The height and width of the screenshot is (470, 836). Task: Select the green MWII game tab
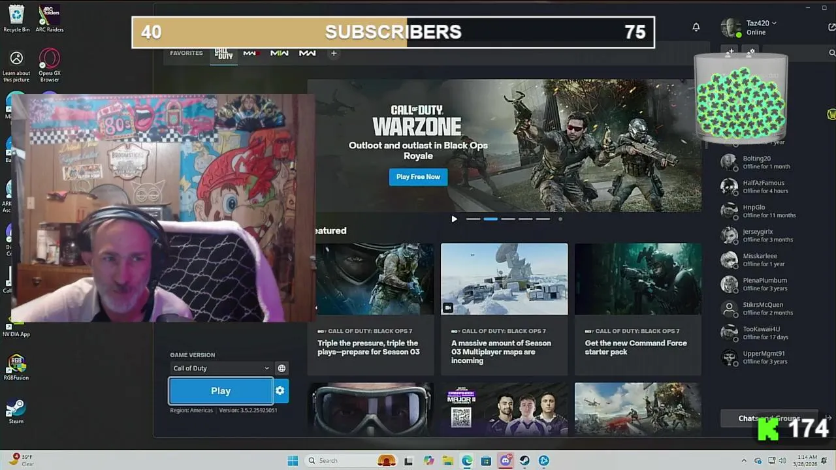[280, 53]
